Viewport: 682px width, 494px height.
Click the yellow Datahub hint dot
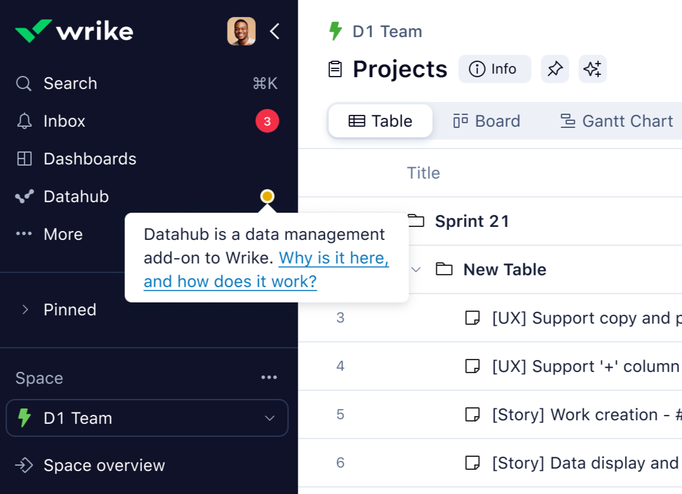[267, 196]
